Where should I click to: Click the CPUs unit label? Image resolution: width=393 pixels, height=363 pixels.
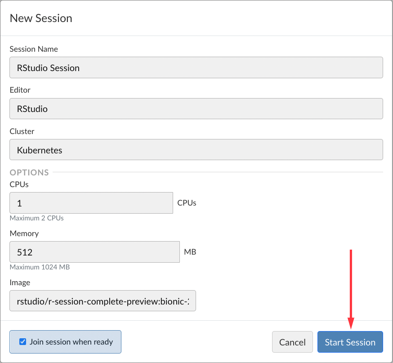186,202
